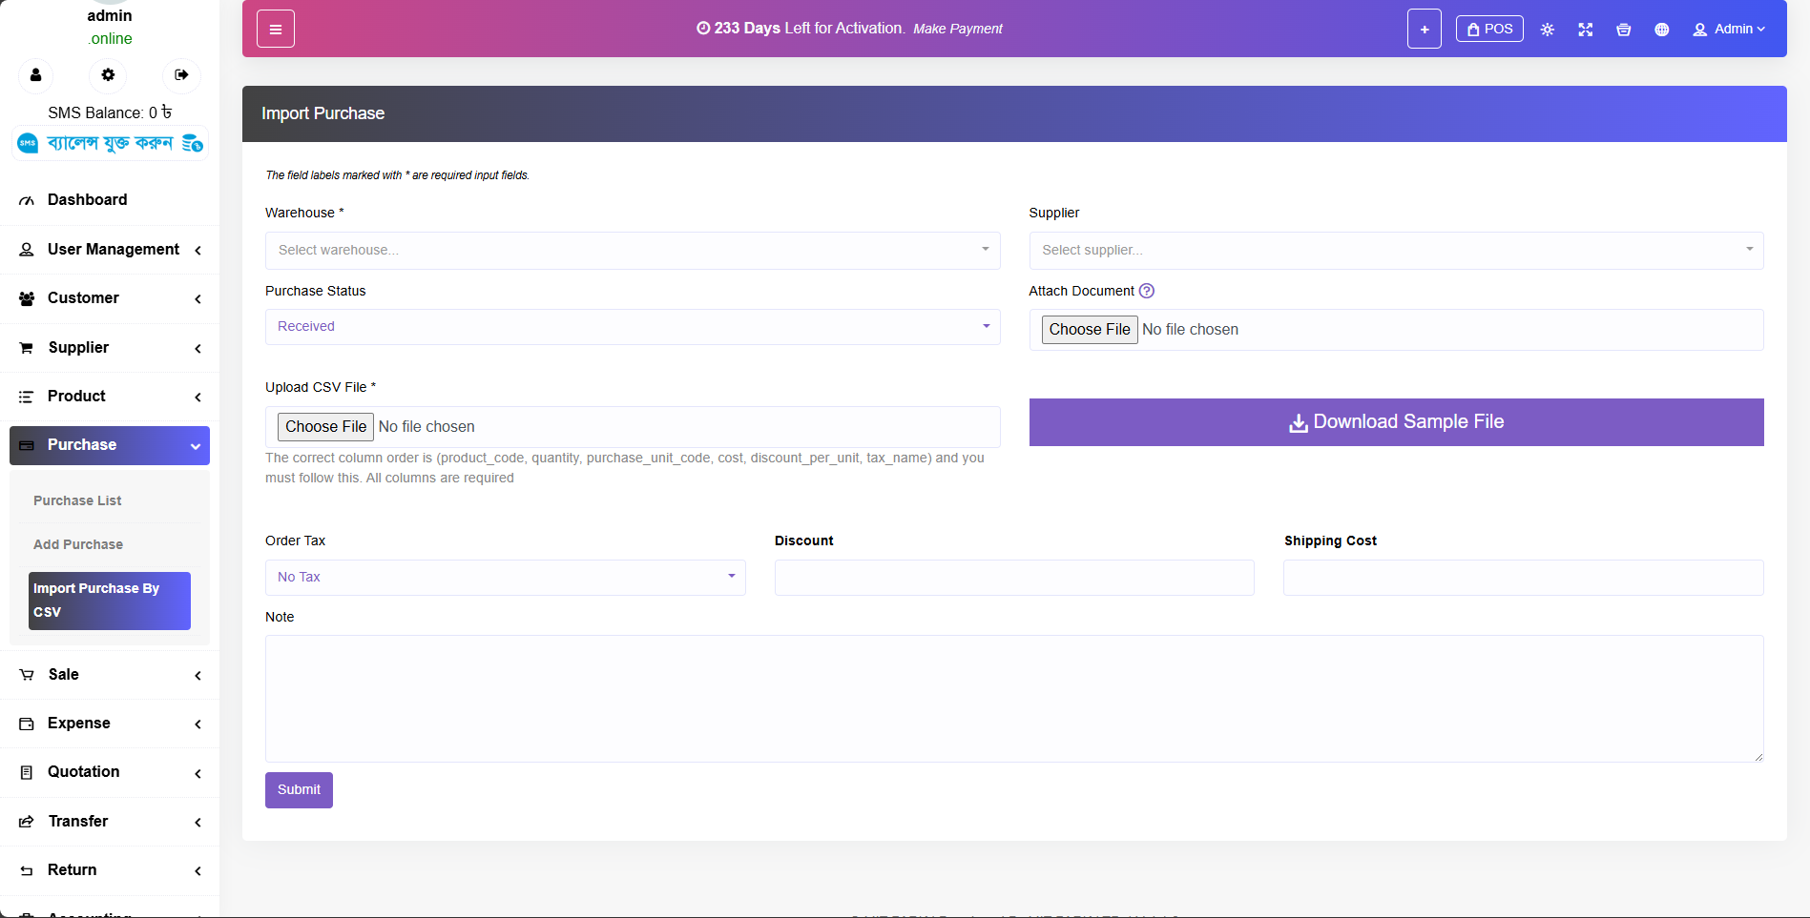Open Purchase List in sidebar

[x=77, y=500]
